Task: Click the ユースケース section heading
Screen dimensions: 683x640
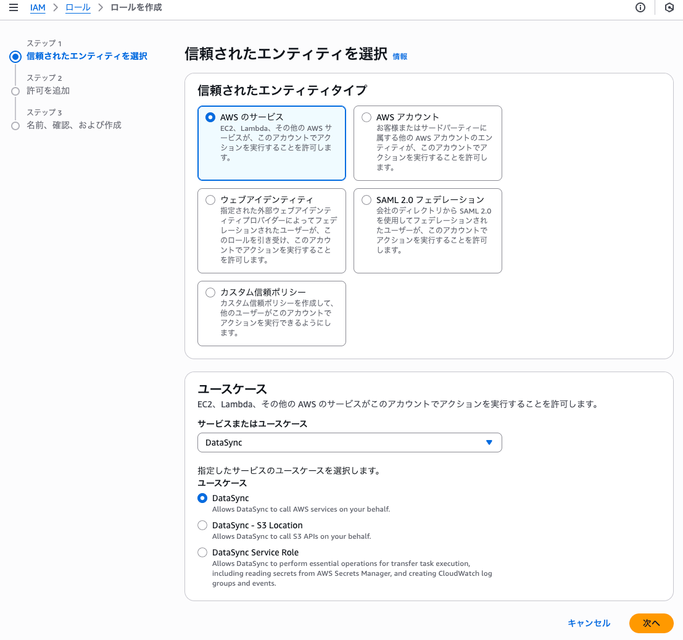Action: [232, 389]
